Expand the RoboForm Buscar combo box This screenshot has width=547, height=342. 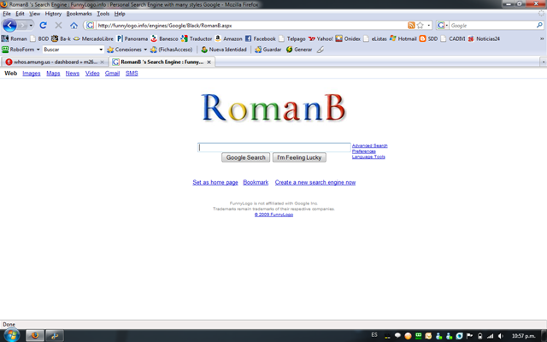click(101, 50)
